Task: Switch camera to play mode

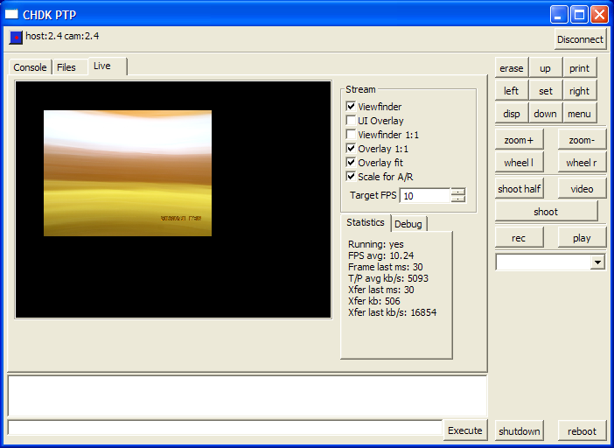Action: point(582,238)
